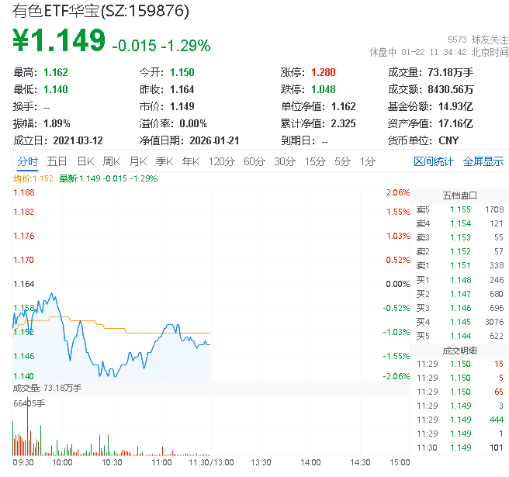Switch to the 120分 chart tab
Screen dimensions: 509x477
click(x=221, y=161)
